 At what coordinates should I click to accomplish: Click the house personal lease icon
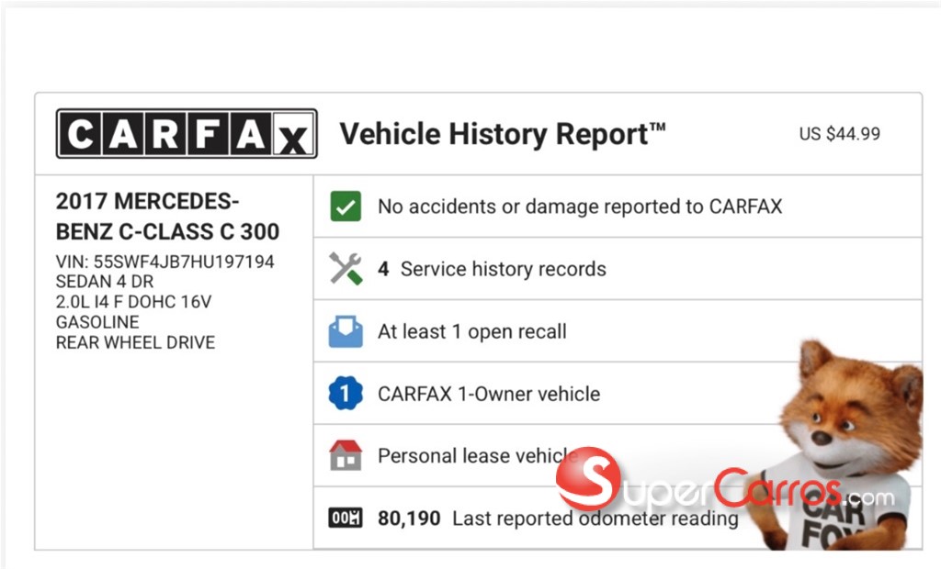click(x=346, y=456)
